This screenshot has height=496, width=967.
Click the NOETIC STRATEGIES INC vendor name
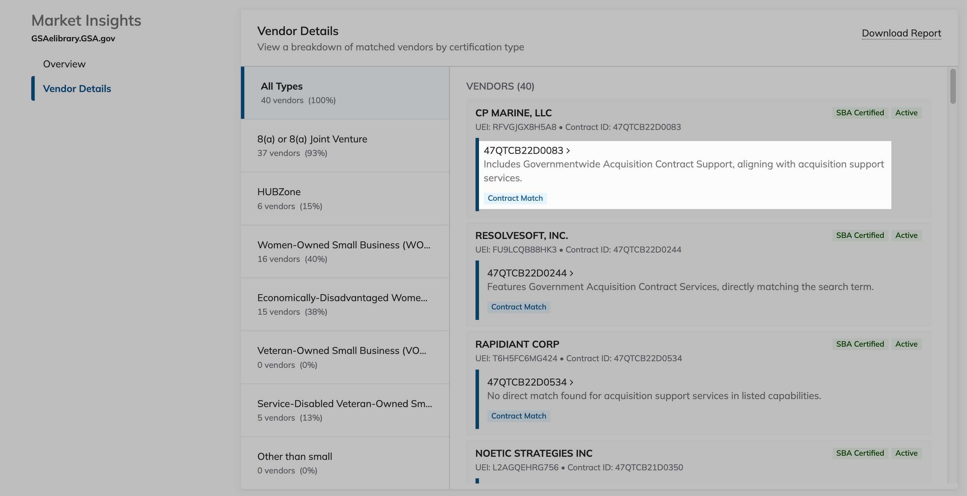[533, 453]
